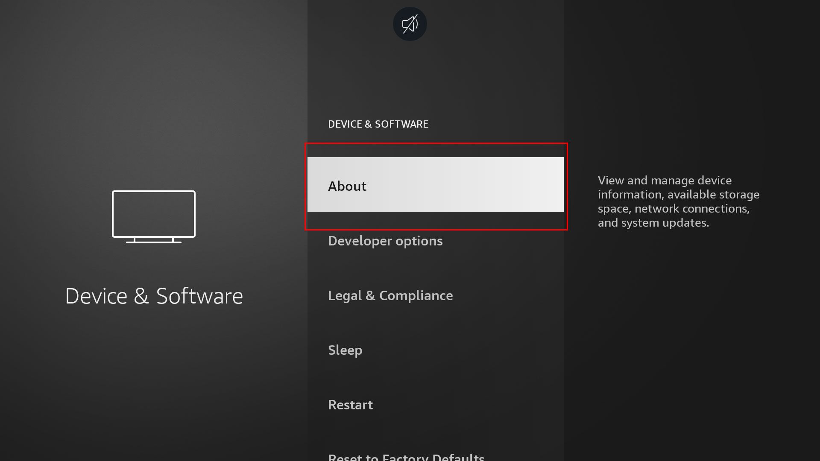Choose Restart from the menu

pyautogui.click(x=350, y=405)
